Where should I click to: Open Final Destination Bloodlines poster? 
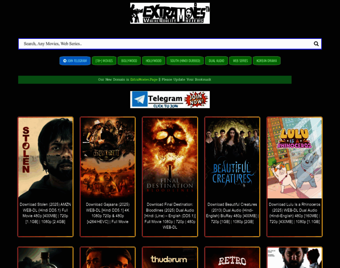coord(170,158)
